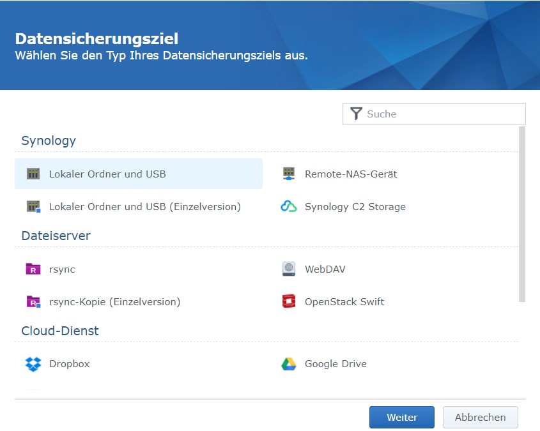This screenshot has height=431, width=540.
Task: Click the Dateiserver section heading
Action: (x=56, y=236)
